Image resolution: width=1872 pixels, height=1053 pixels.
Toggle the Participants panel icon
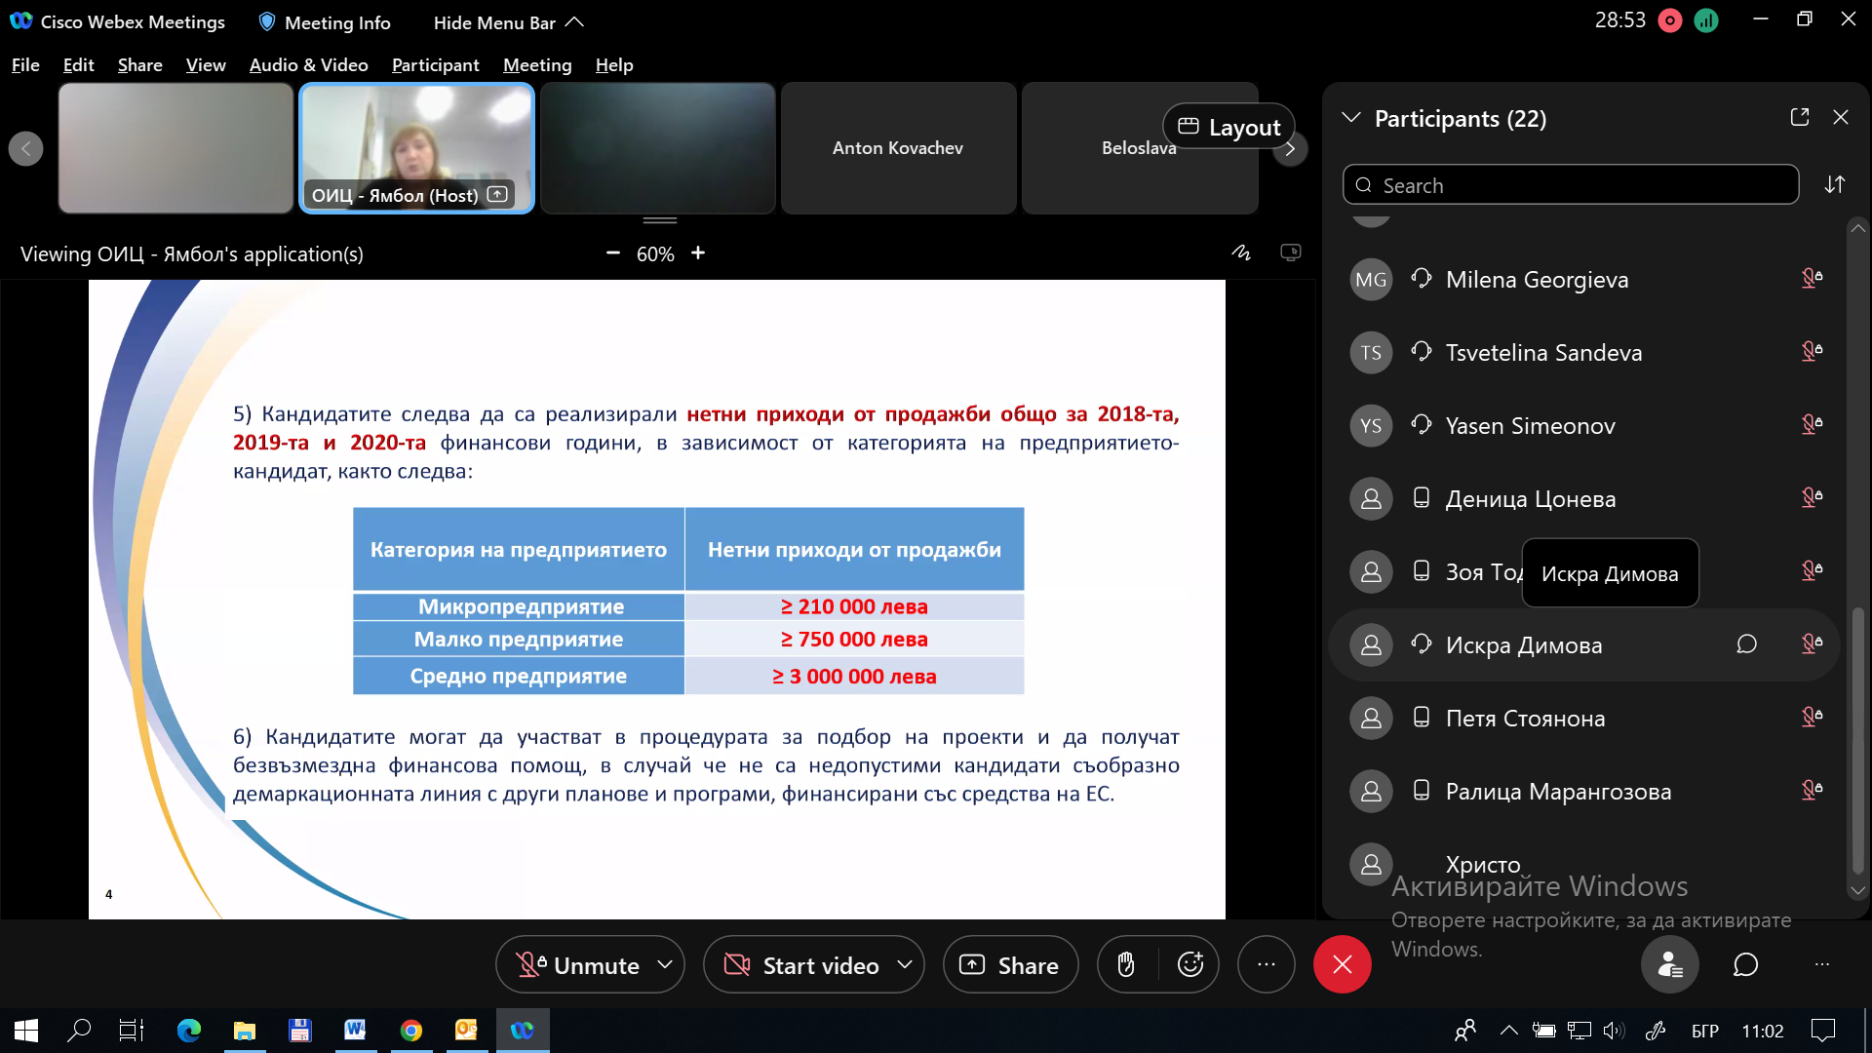1670,965
